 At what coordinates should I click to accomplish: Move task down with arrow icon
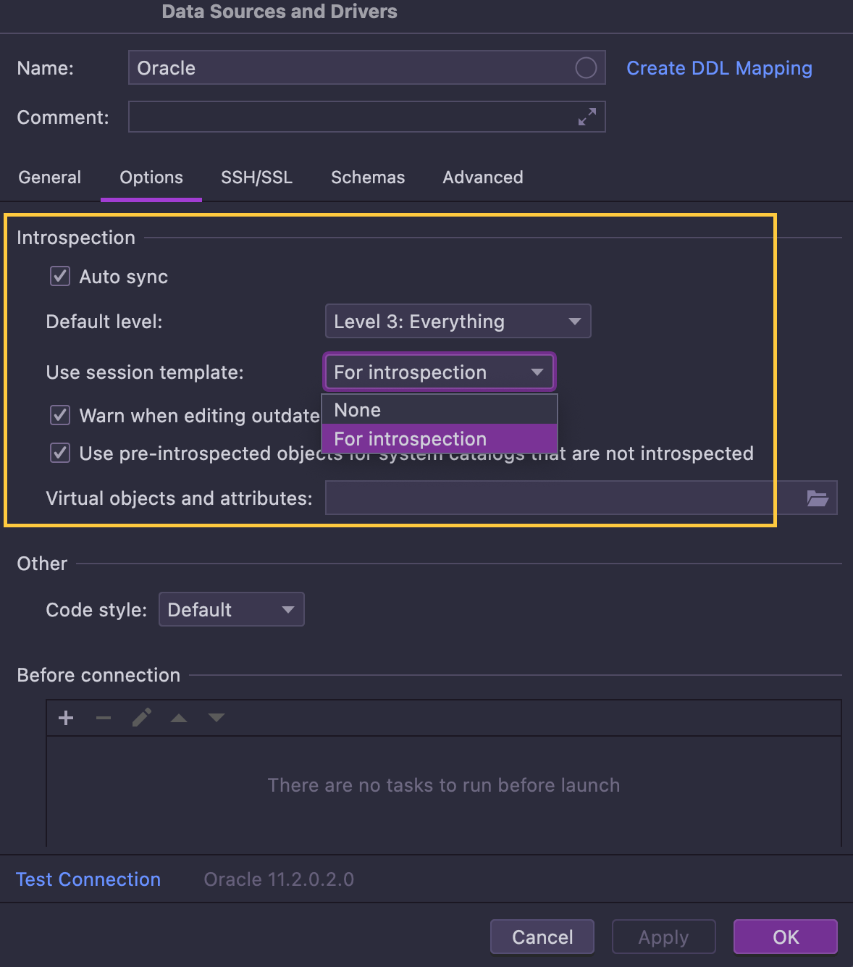click(x=217, y=718)
